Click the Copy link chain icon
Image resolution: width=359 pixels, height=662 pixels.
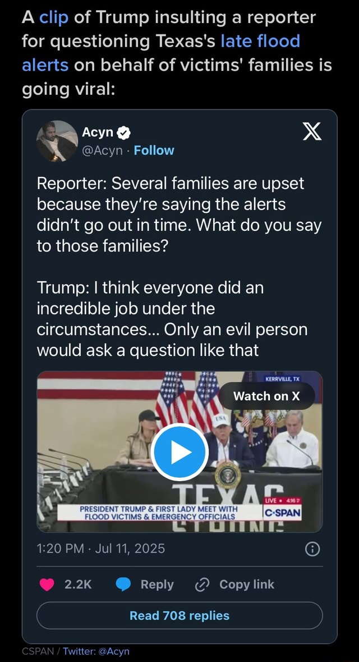(202, 584)
